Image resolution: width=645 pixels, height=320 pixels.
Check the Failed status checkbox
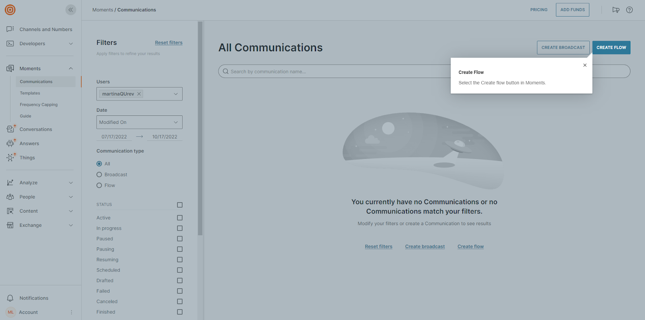(180, 291)
